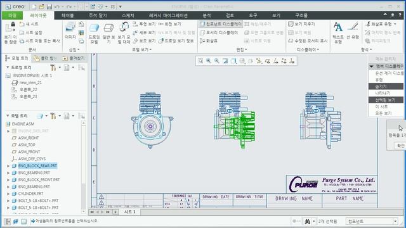Switch to the 분석 ribbon tab

(207, 15)
